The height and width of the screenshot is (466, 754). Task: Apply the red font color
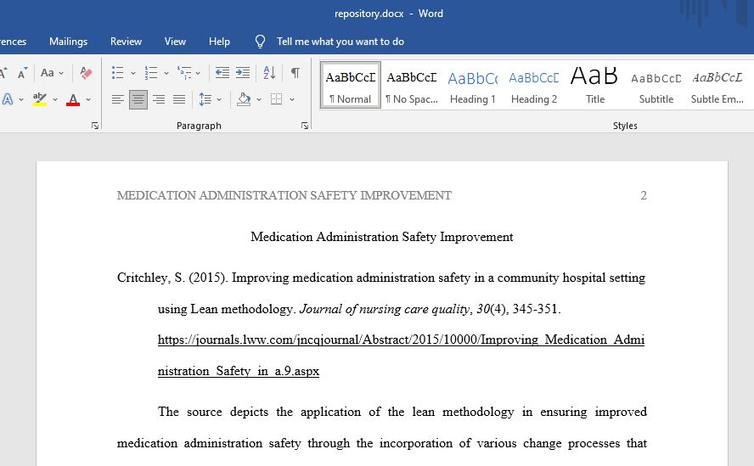tap(73, 99)
